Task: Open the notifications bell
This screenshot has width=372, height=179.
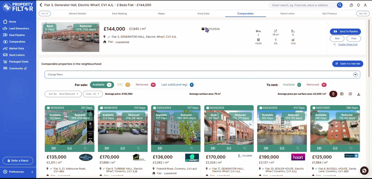Action: click(358, 5)
